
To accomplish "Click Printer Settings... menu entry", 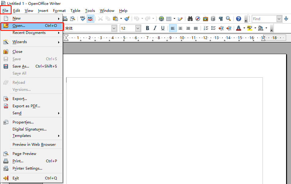I will tap(27, 168).
